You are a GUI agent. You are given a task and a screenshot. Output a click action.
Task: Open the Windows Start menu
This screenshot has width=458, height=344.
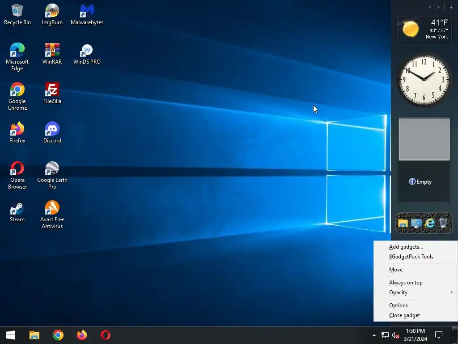click(11, 335)
